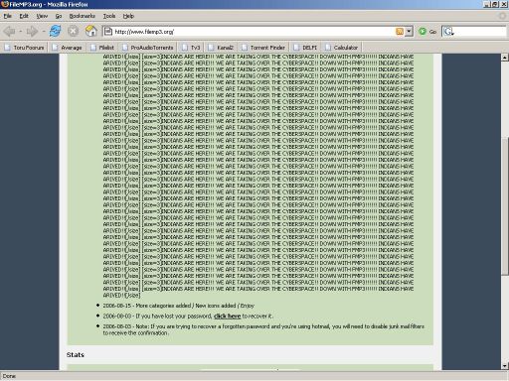509x381 pixels.
Task: Open the Help menu
Action: (128, 16)
